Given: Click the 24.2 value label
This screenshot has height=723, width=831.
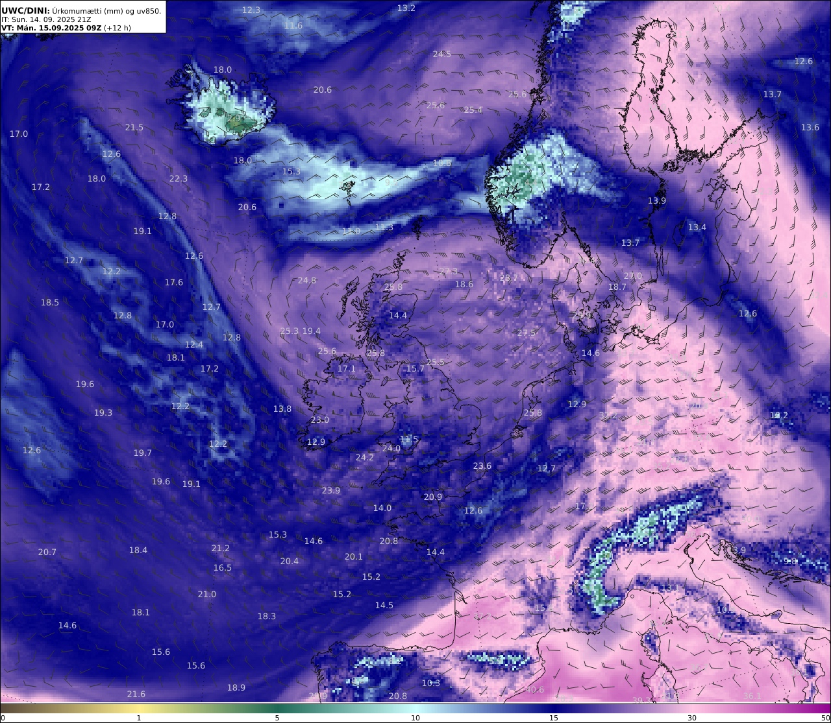Looking at the screenshot, I should (365, 457).
